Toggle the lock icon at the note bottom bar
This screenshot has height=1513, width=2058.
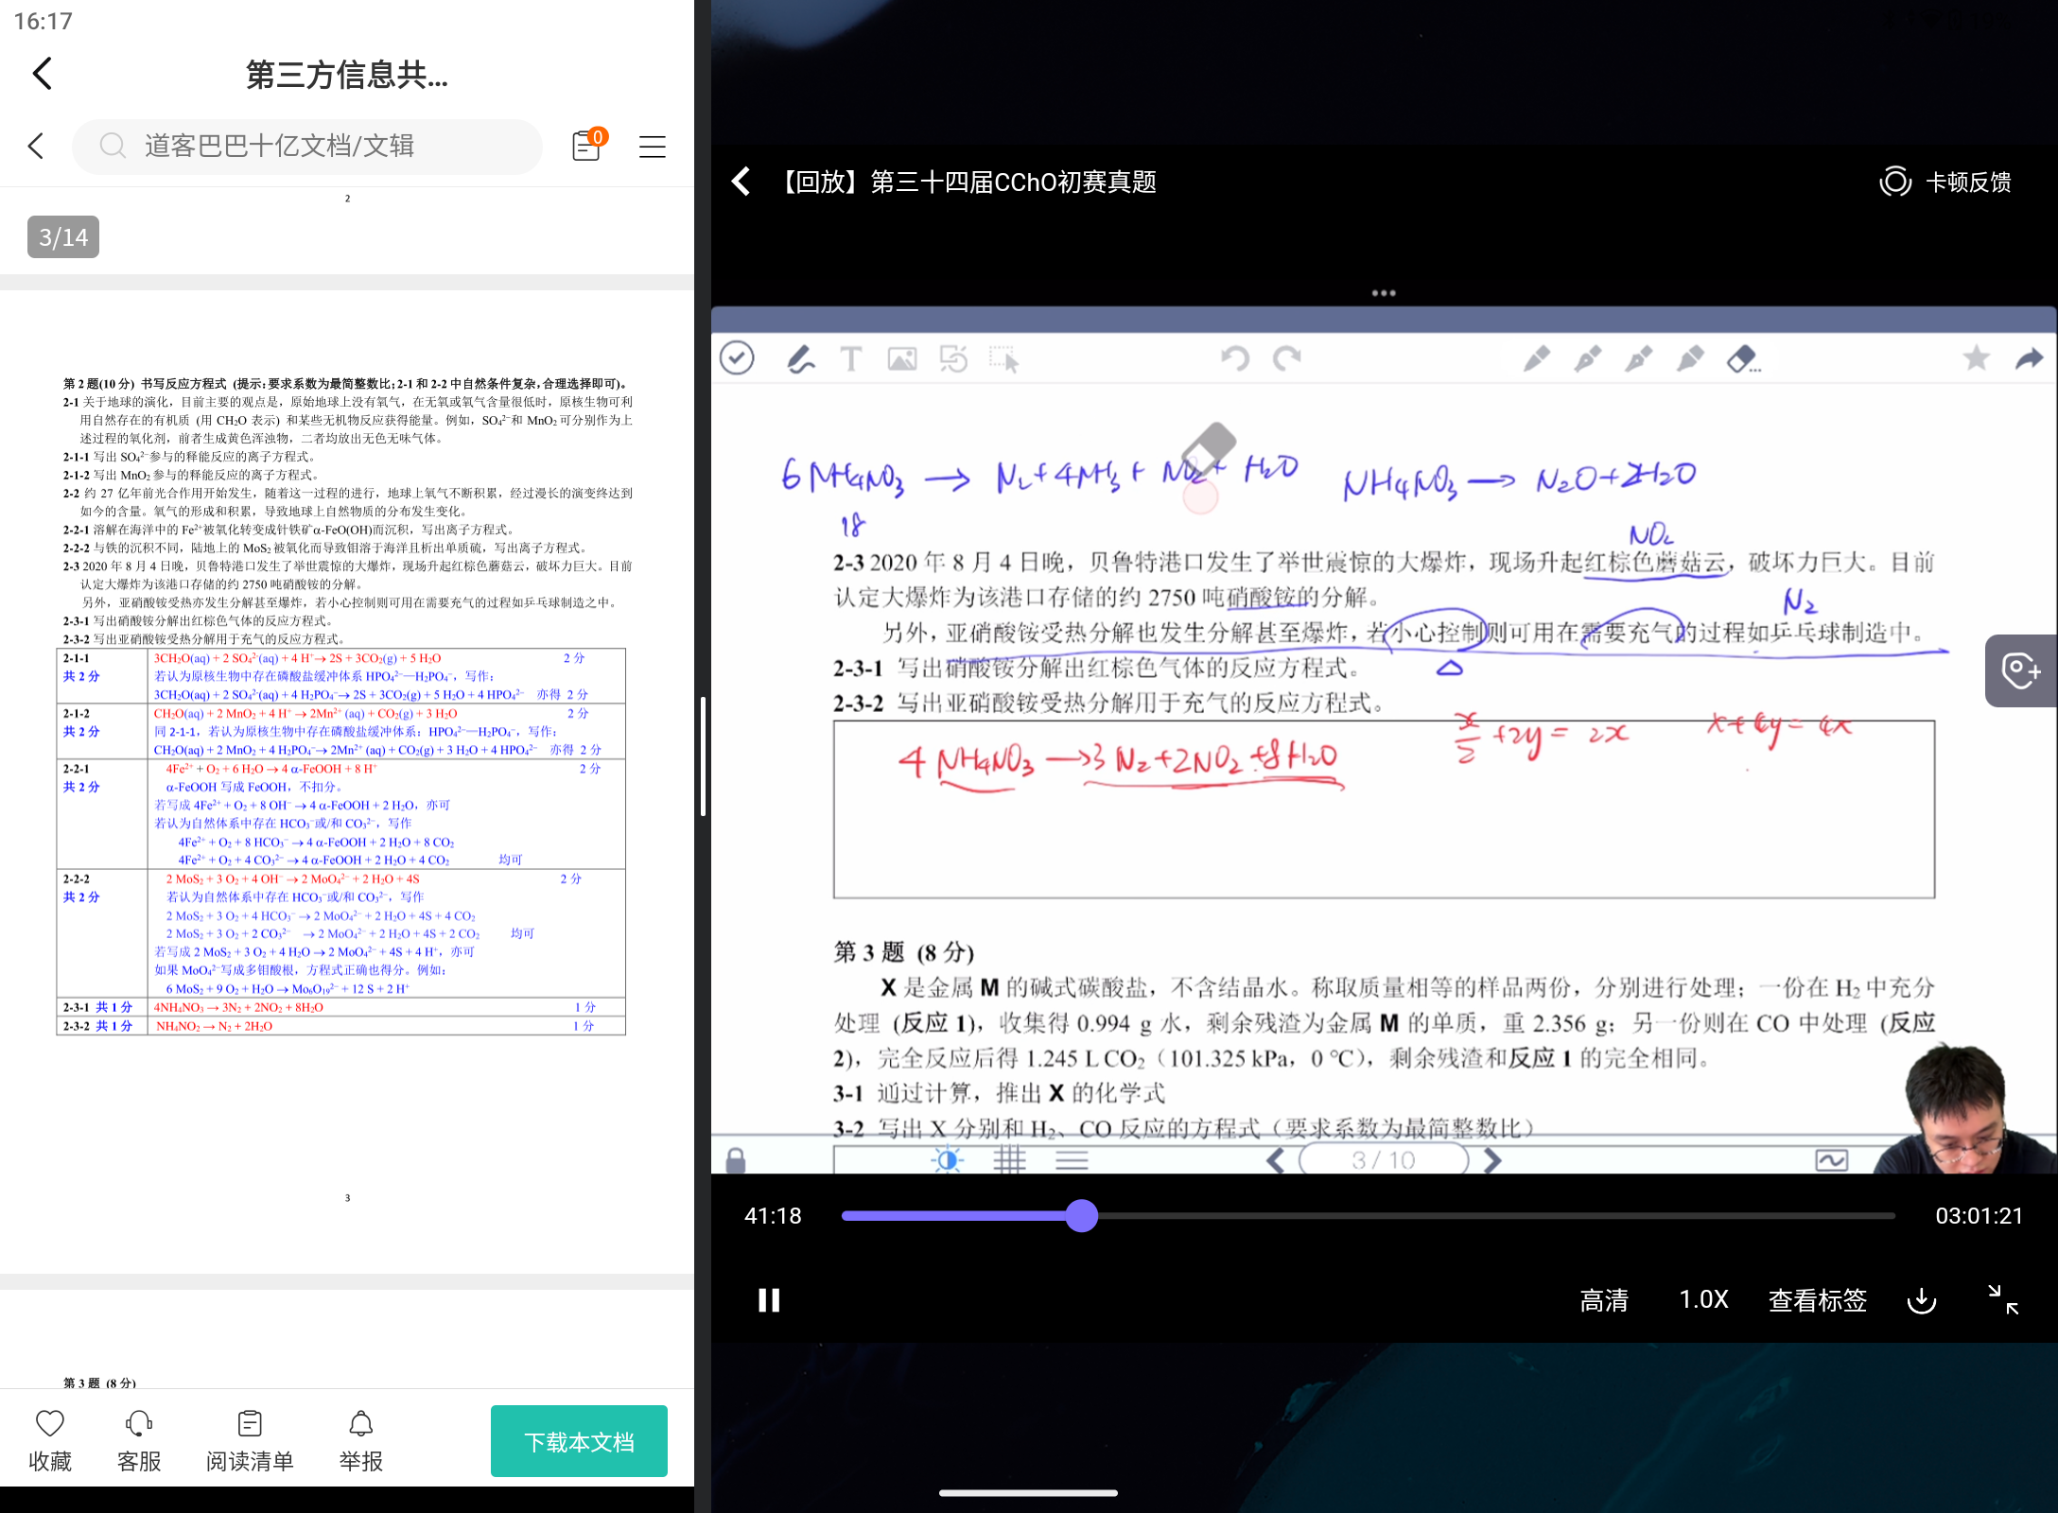(736, 1160)
